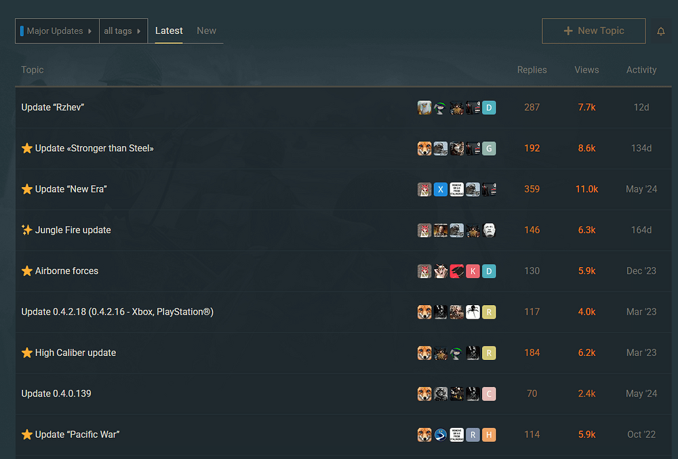The height and width of the screenshot is (459, 678).
Task: Open the Major Updates category dropdown
Action: coord(57,31)
